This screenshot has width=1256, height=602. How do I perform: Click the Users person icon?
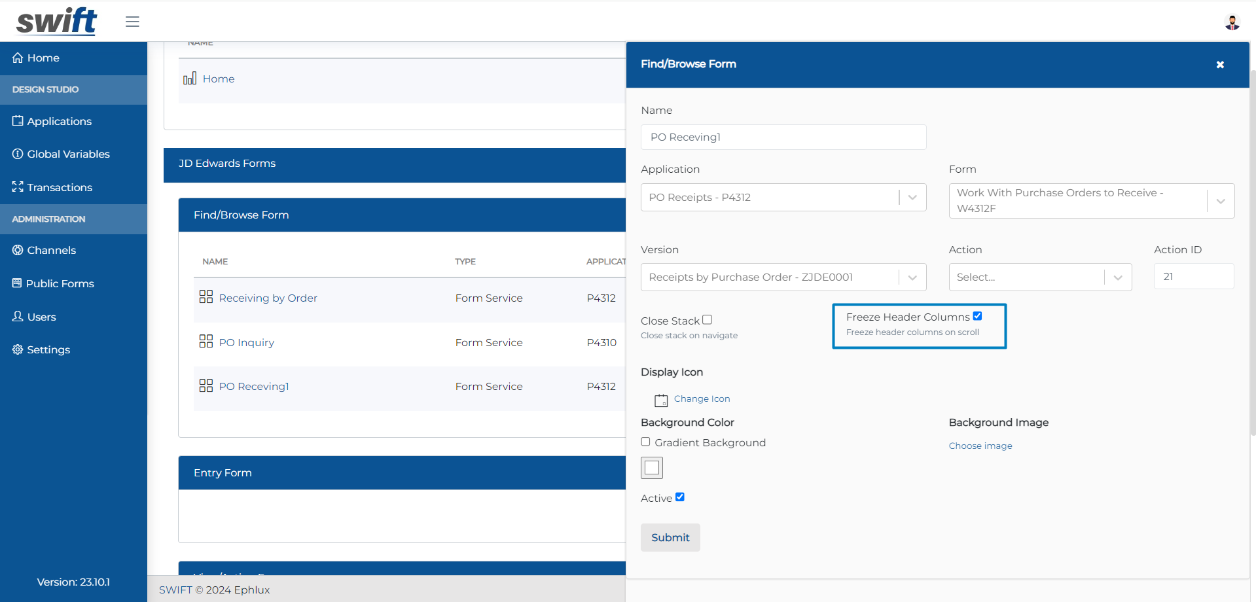[x=18, y=317]
